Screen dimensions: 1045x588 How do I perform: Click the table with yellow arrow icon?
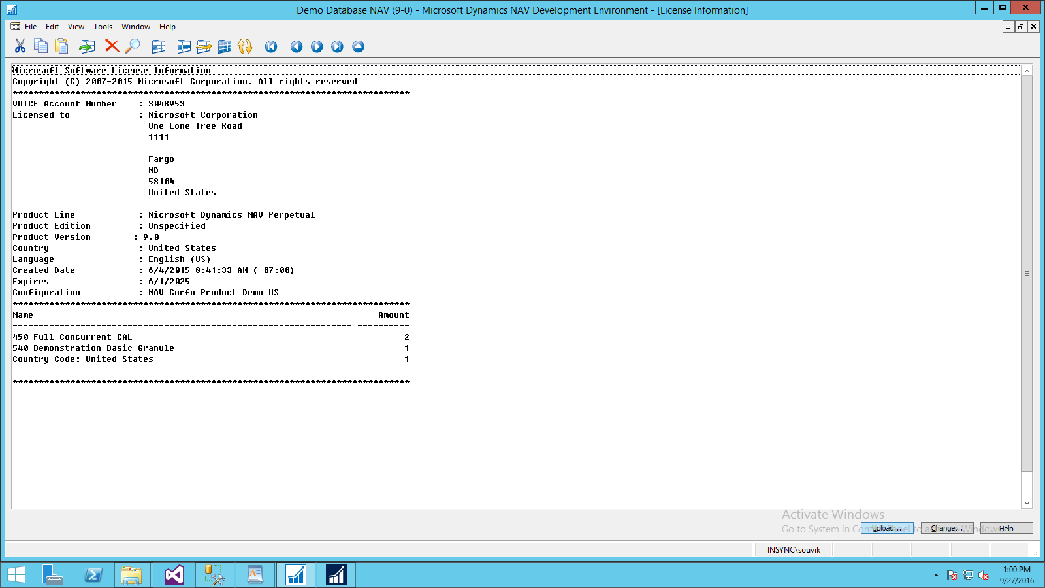coord(204,46)
